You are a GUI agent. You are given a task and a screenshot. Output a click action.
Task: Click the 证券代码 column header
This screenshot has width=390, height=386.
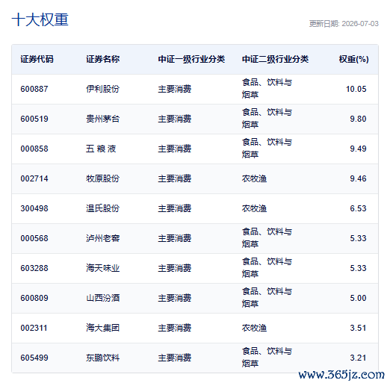(37, 59)
